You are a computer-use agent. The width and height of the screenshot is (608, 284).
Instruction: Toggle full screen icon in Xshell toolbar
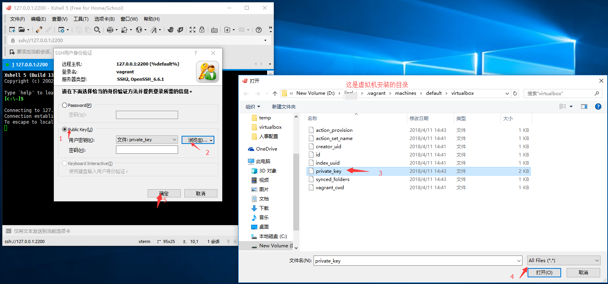point(193,30)
